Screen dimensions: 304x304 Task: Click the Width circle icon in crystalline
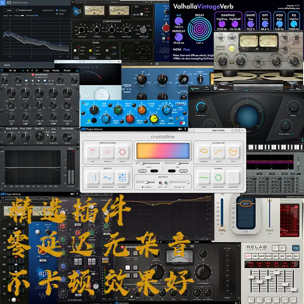(x=122, y=152)
